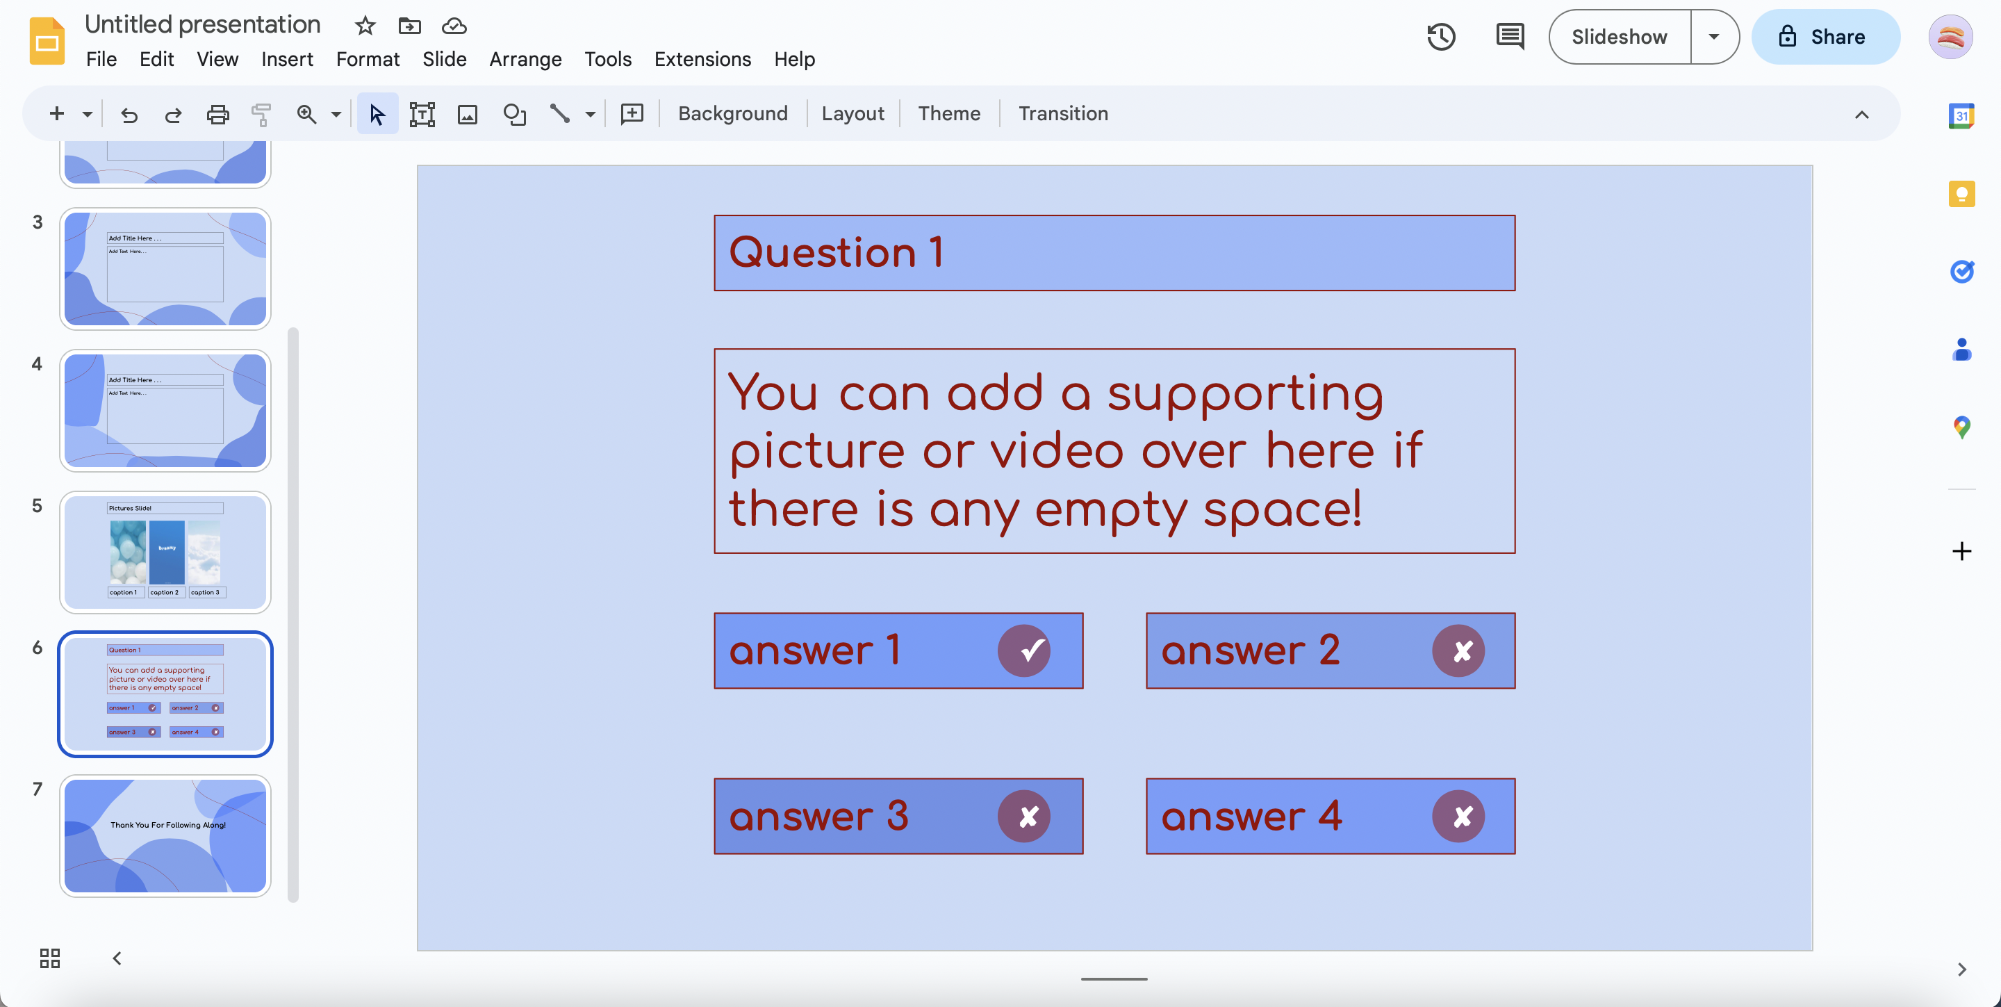
Task: Open the Arrange menu
Action: (x=525, y=59)
